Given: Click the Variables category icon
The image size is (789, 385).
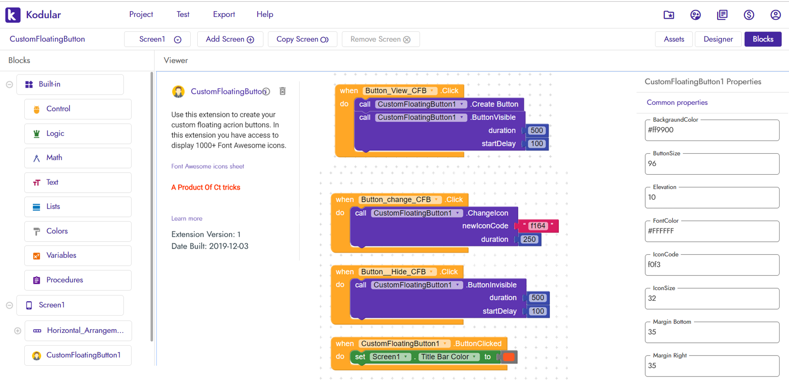Looking at the screenshot, I should [x=37, y=256].
